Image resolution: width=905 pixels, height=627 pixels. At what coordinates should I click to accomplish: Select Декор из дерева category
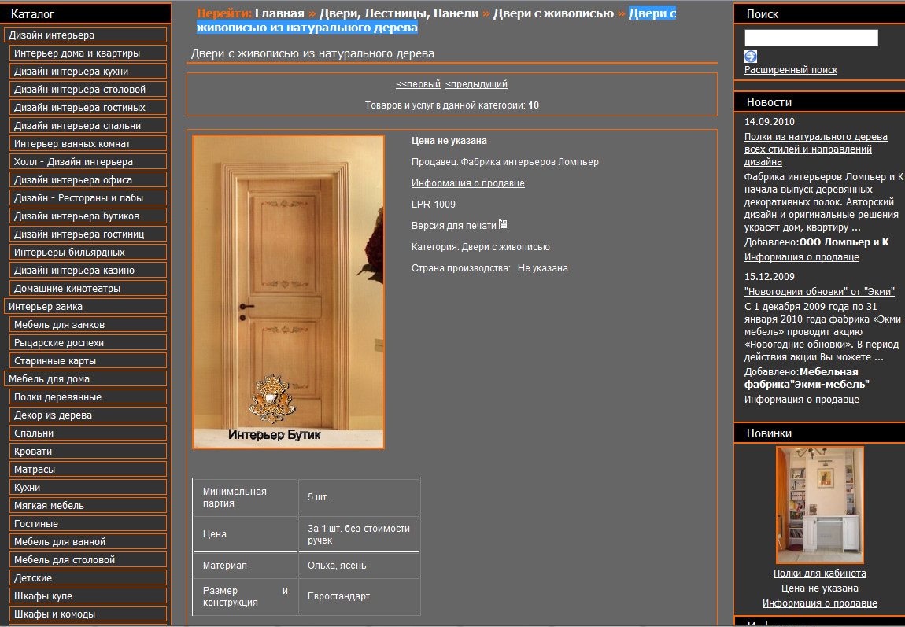pyautogui.click(x=87, y=415)
